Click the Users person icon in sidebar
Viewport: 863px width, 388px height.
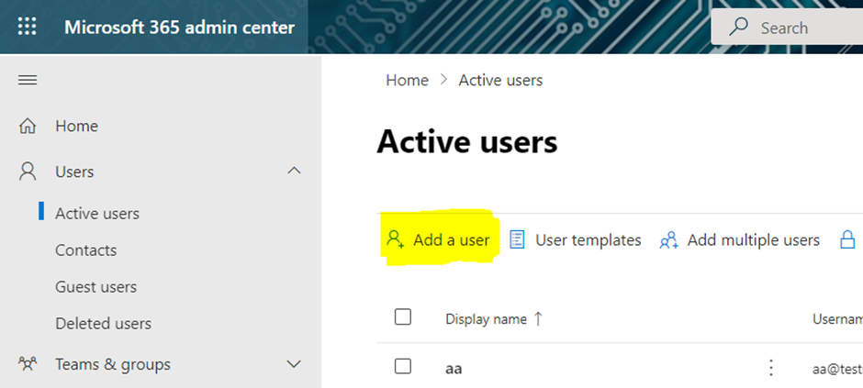coord(28,172)
